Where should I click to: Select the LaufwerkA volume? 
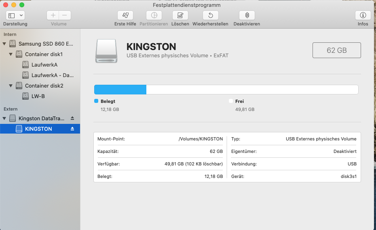(44, 65)
